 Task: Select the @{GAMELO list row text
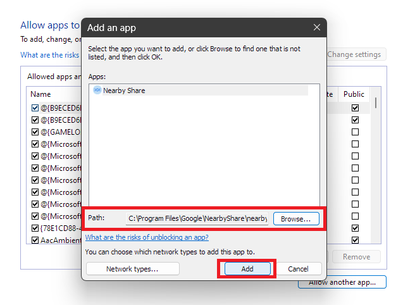click(60, 132)
